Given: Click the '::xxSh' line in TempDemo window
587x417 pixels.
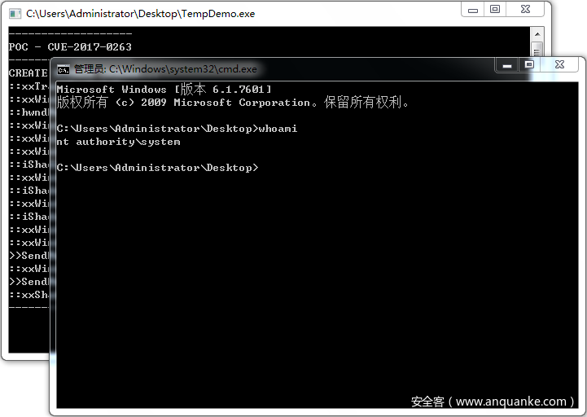Looking at the screenshot, I should pos(29,295).
